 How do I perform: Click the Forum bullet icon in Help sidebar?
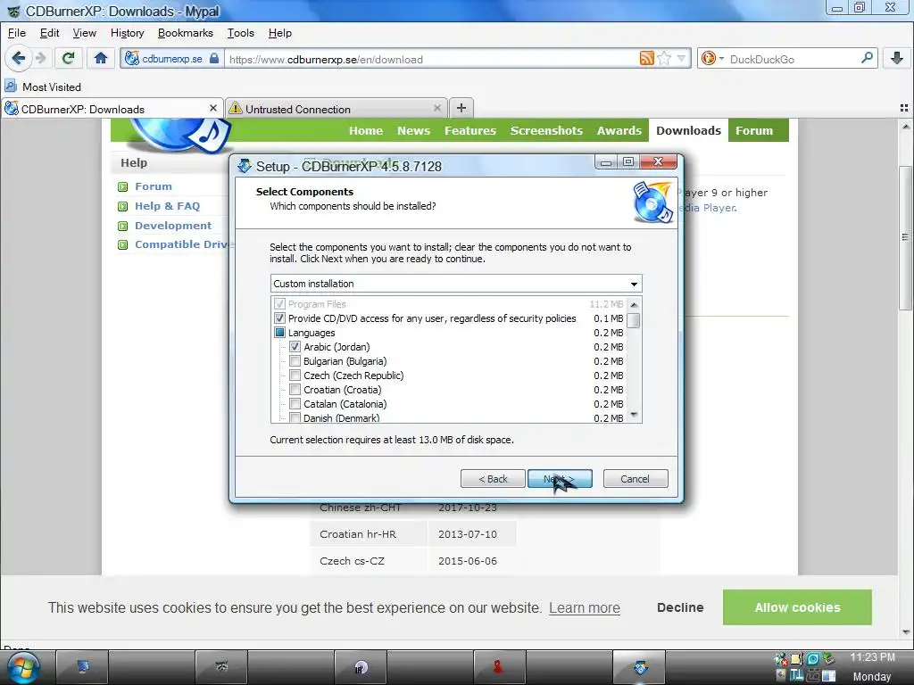click(x=123, y=187)
